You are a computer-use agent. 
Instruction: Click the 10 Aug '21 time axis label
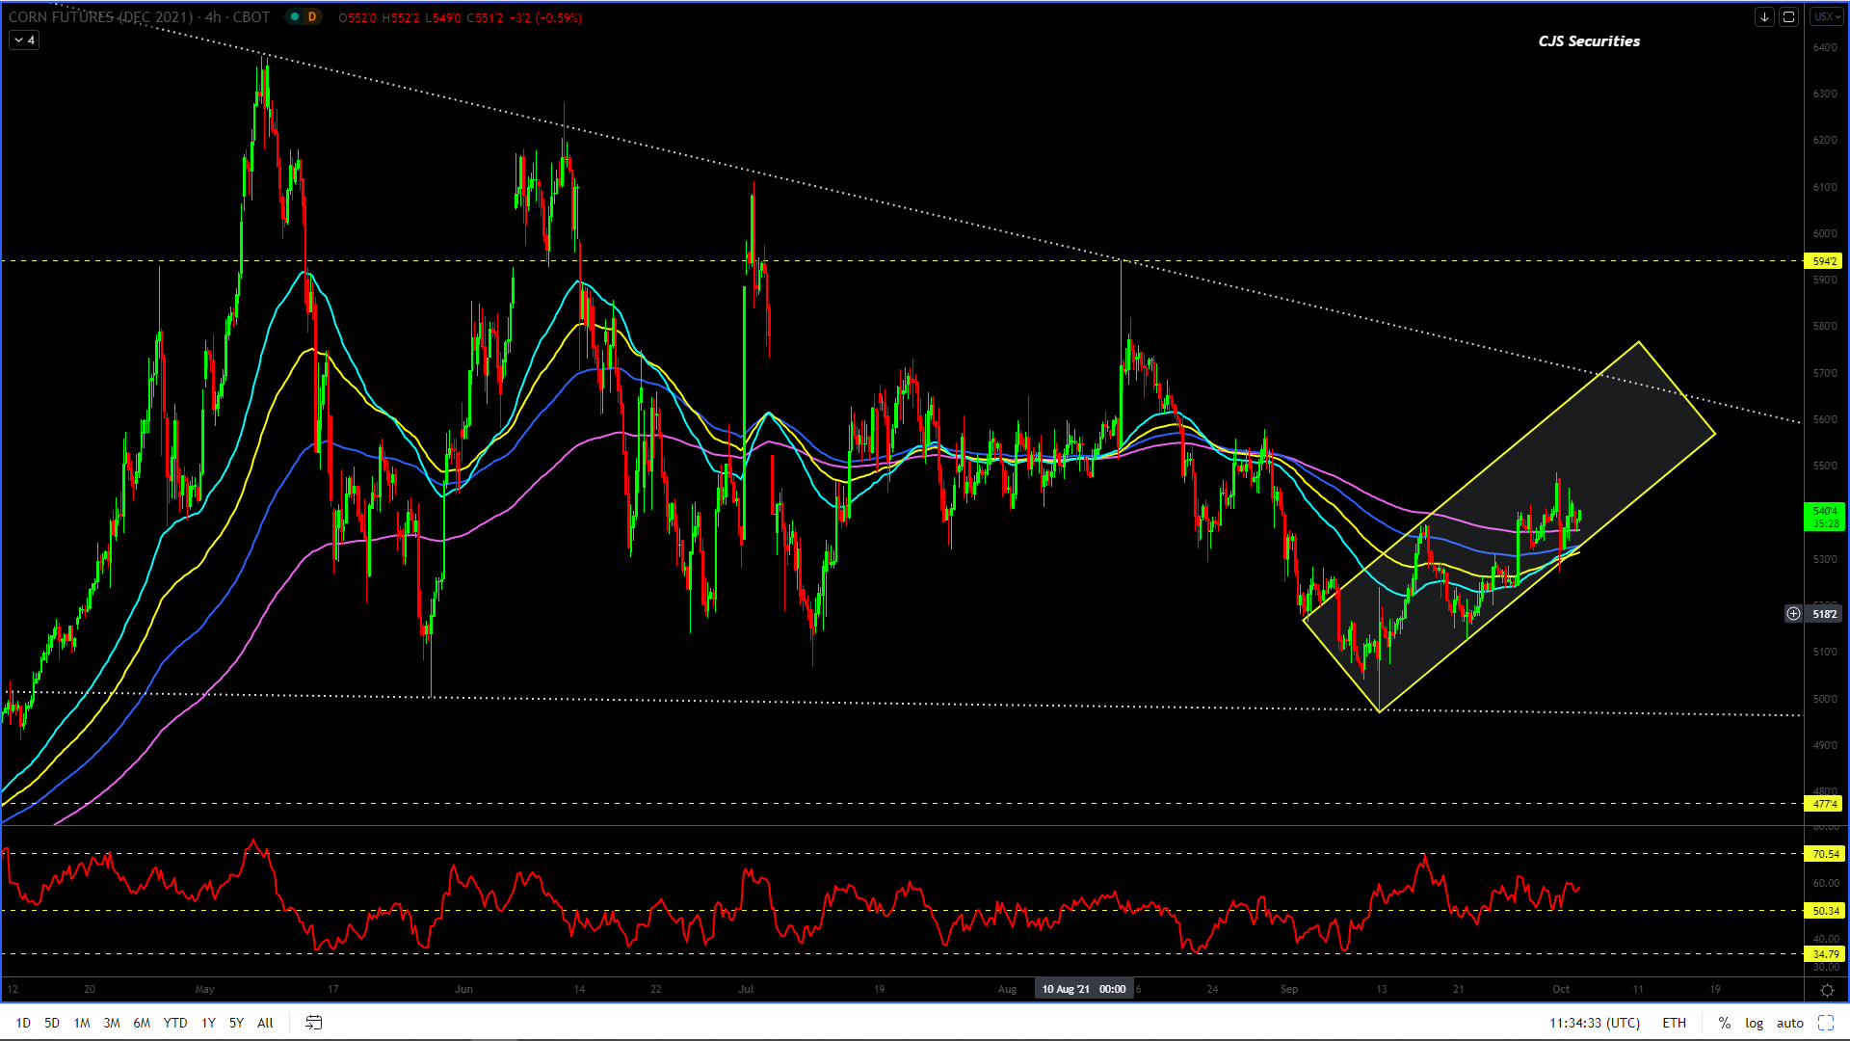(1083, 989)
